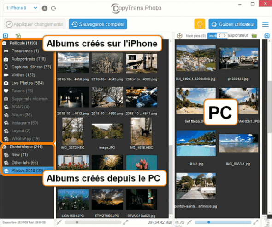The width and height of the screenshot is (272, 227).
Task: Click enlarge thumbnails icon on iPhone pane
Action: tap(125, 222)
